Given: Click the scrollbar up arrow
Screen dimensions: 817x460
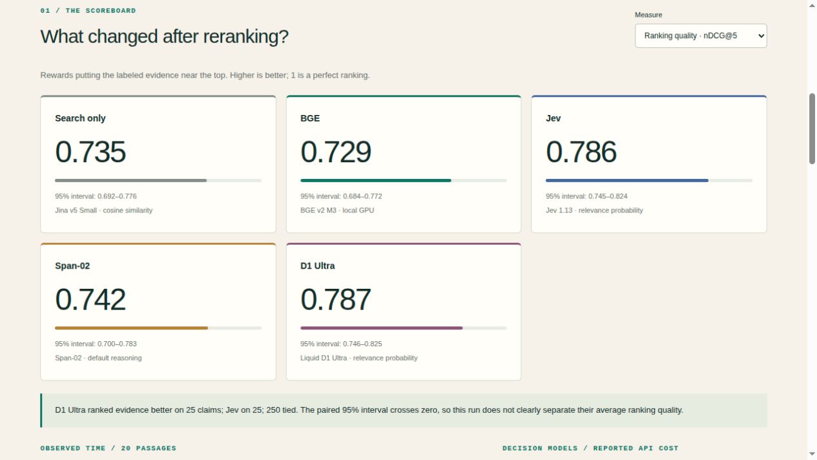Looking at the screenshot, I should pos(812,5).
